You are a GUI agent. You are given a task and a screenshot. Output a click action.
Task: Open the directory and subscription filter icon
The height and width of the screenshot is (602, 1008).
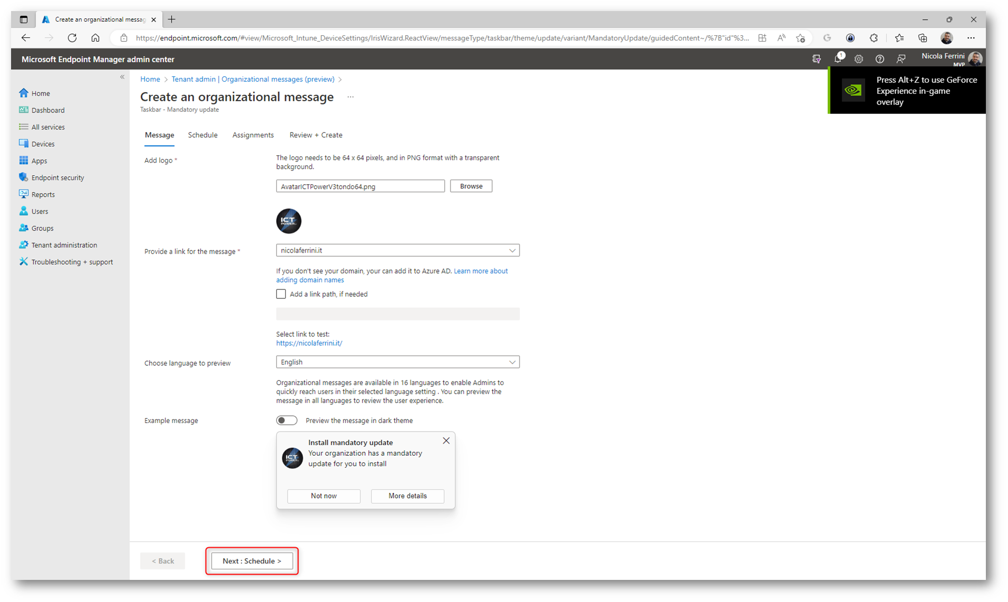pos(817,59)
